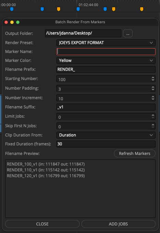160x233 pixels.
Task: Select RENDER_120_v1 preview line
Action: (x=46, y=176)
